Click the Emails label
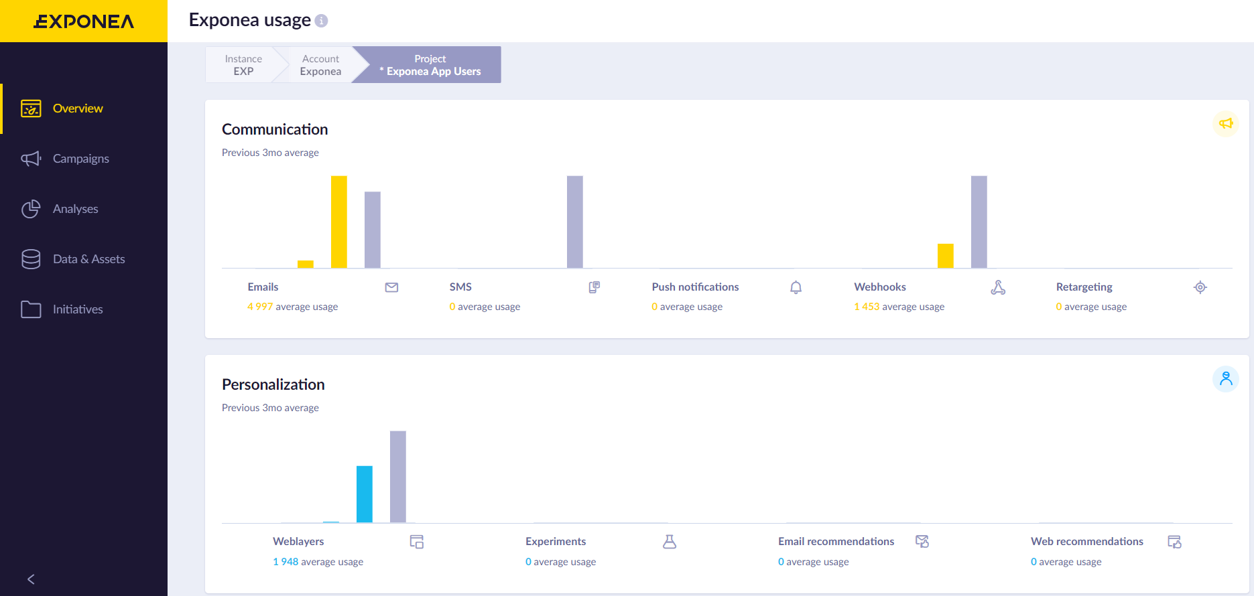The image size is (1254, 596). (x=263, y=287)
